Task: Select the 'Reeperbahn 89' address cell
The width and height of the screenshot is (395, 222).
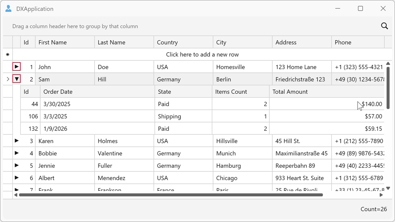Action: pos(302,166)
